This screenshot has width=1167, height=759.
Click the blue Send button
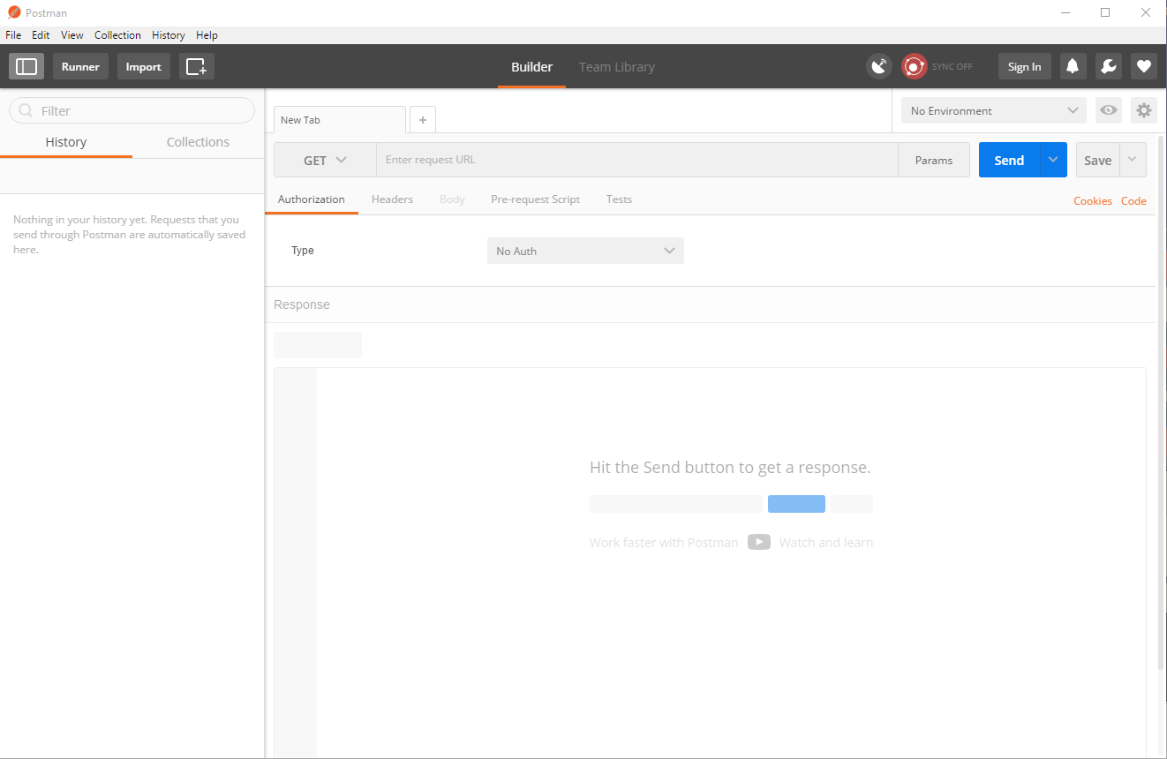coord(1009,160)
